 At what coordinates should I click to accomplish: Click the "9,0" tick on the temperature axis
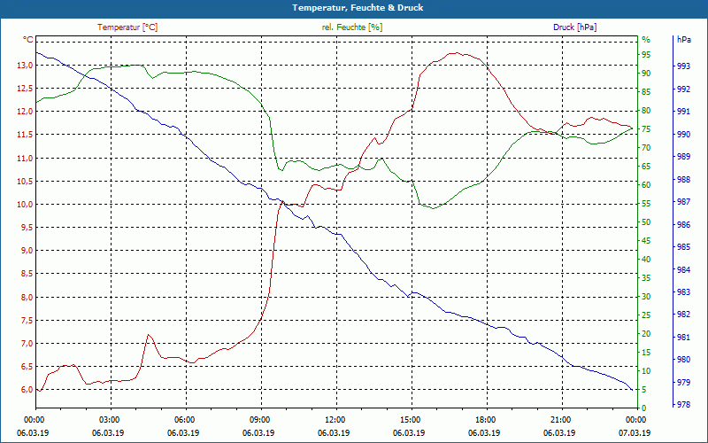(27, 251)
